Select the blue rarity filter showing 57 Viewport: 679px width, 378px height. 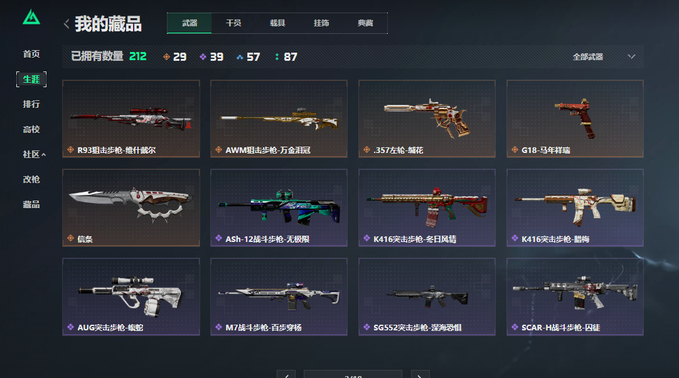coord(249,56)
